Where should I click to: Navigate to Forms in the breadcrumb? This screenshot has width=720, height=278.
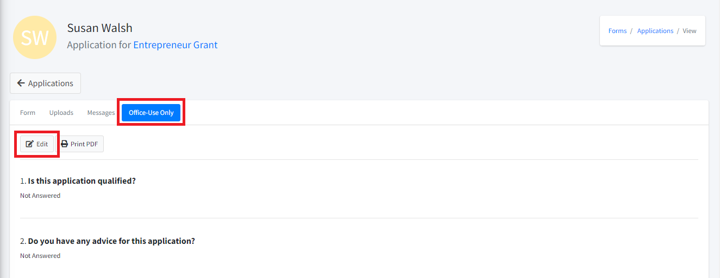click(x=617, y=31)
